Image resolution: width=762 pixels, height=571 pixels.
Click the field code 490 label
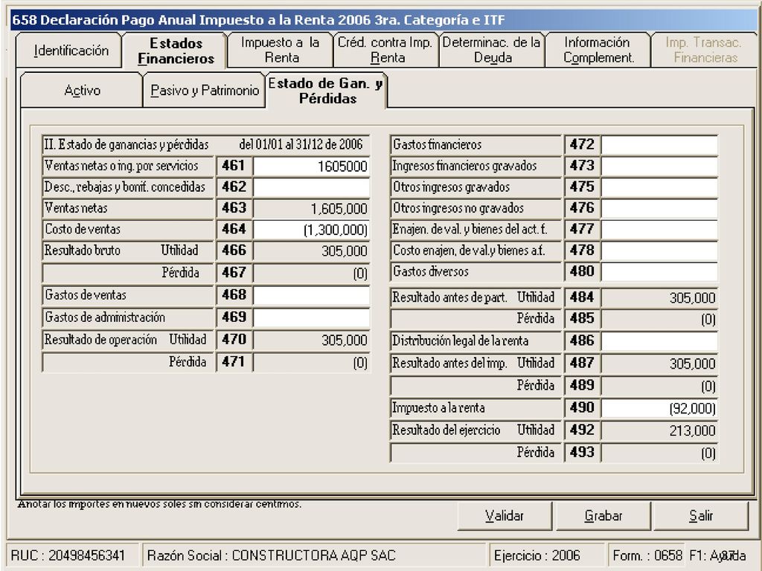coord(582,408)
